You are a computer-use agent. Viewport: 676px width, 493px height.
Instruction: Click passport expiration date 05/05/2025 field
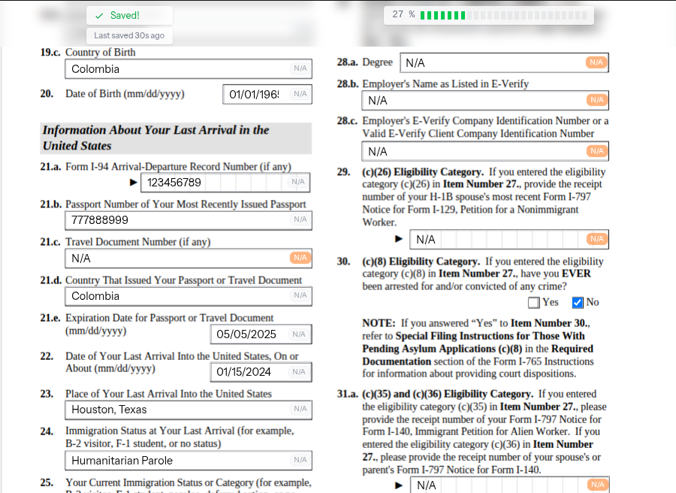point(248,334)
